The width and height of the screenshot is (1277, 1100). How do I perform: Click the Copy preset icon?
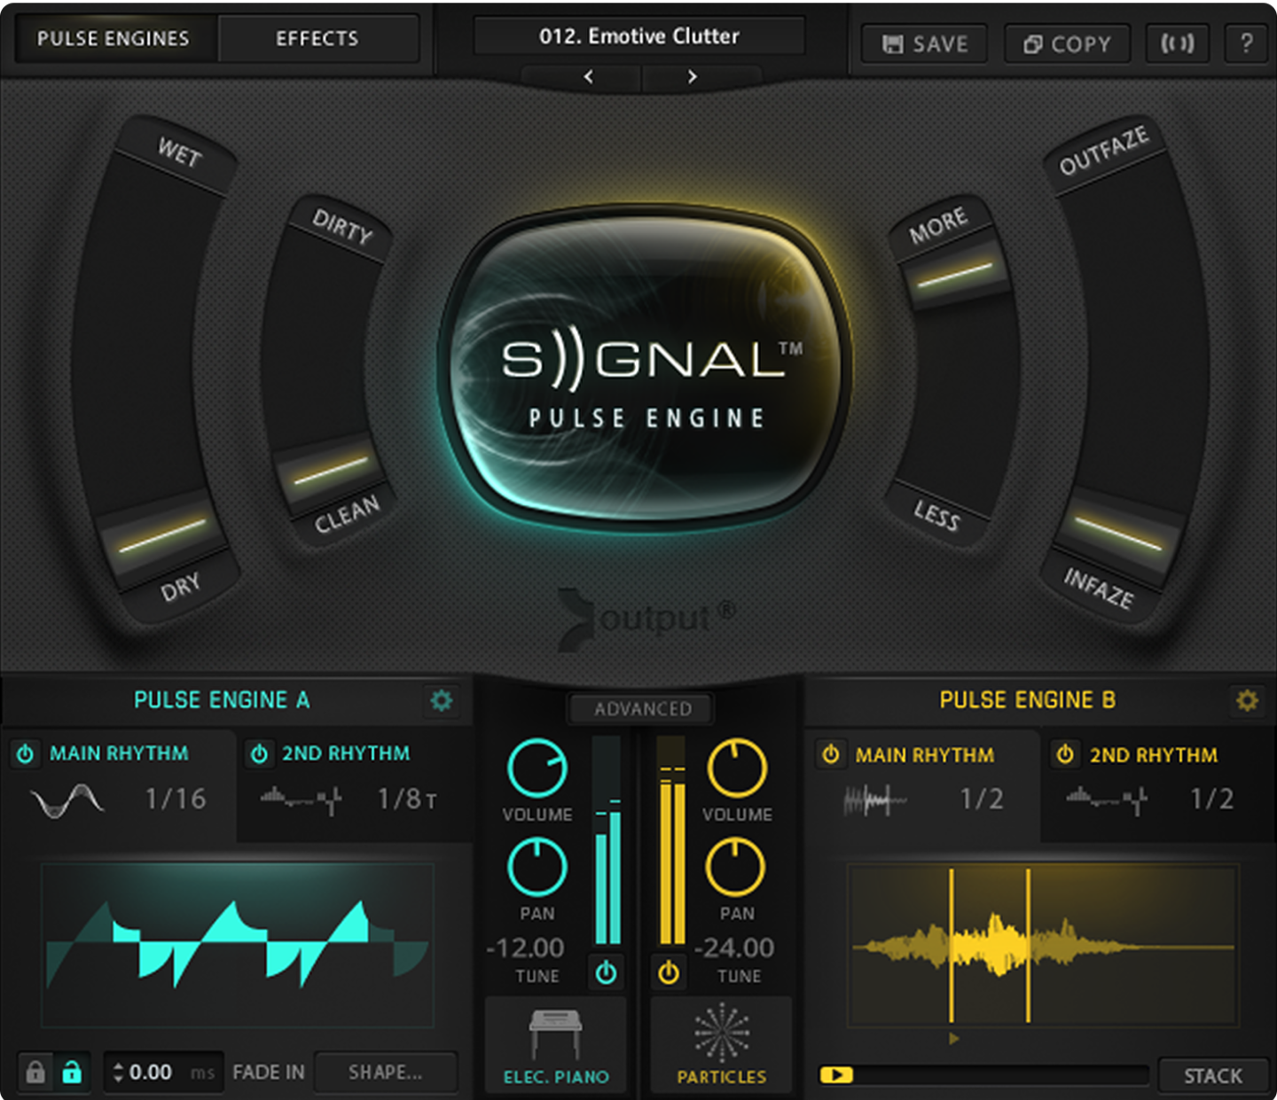tap(1067, 43)
